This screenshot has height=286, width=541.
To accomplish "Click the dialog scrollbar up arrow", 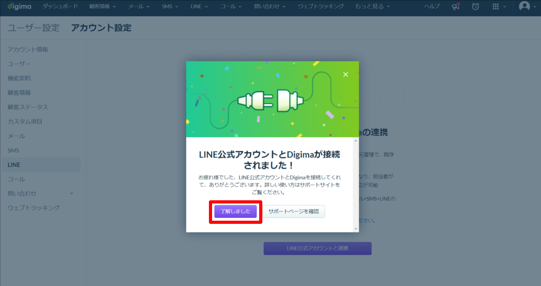I will pyautogui.click(x=356, y=140).
